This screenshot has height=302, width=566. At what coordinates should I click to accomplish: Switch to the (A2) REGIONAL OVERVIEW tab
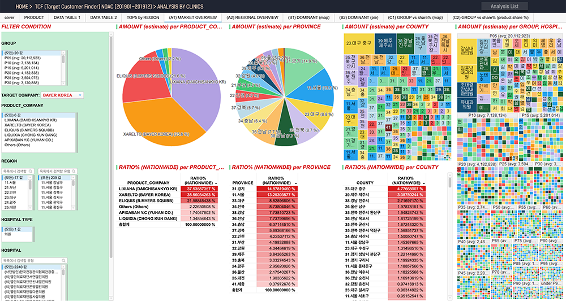click(252, 17)
